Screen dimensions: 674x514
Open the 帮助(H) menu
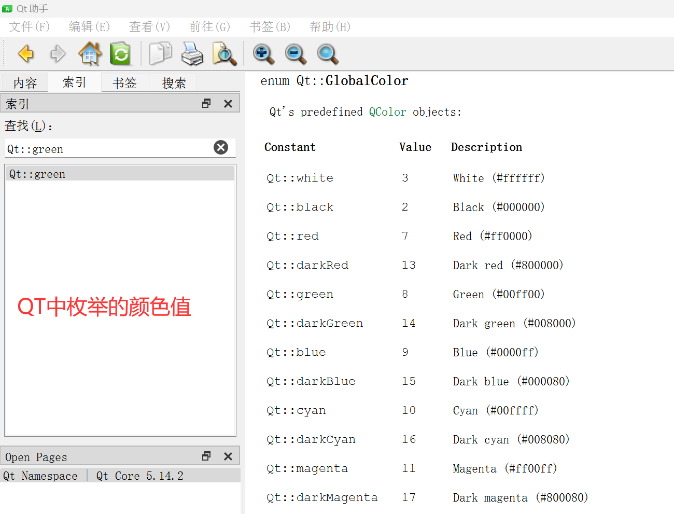coord(330,27)
